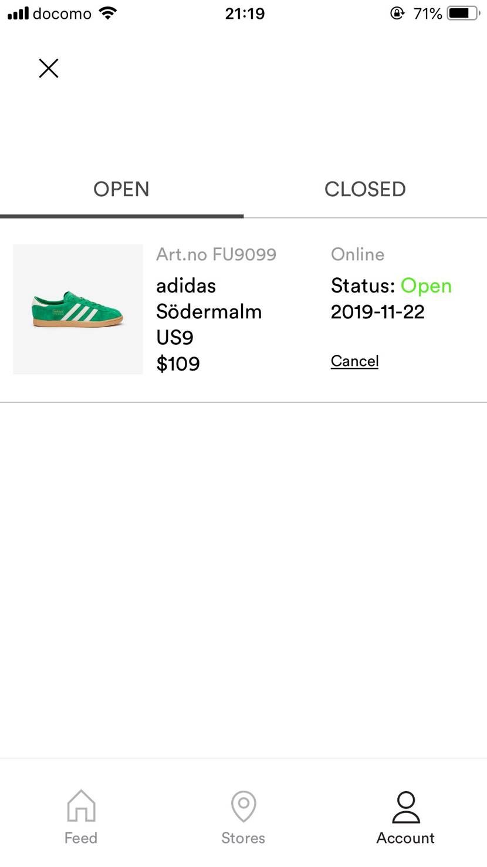The image size is (487, 867).
Task: Tap the cellular signal bars icon
Action: pos(18,13)
